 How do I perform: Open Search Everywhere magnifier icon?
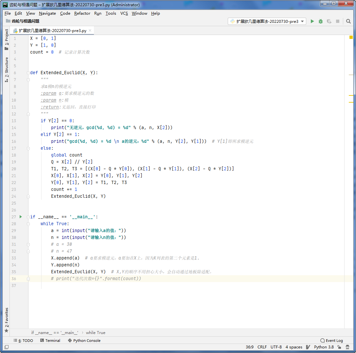pyautogui.click(x=348, y=21)
